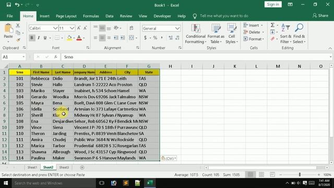334x188 pixels.
Task: Collapse the ribbon with the chevron
Action: point(330,48)
